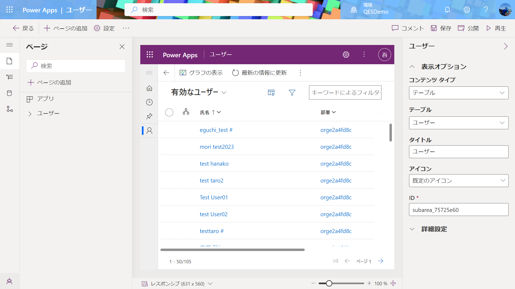The image size is (515, 289).
Task: Click the environment QESDemo selector
Action: 370,9
